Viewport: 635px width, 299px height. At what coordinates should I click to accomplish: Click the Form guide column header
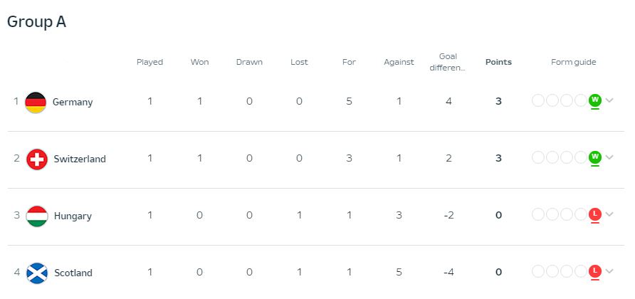coord(574,62)
